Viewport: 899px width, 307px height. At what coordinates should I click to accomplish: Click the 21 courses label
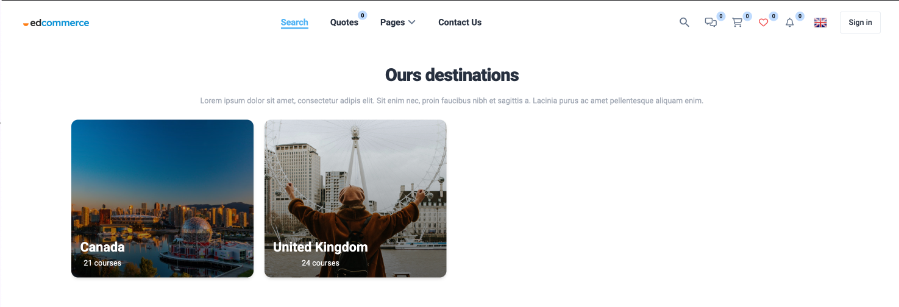102,263
